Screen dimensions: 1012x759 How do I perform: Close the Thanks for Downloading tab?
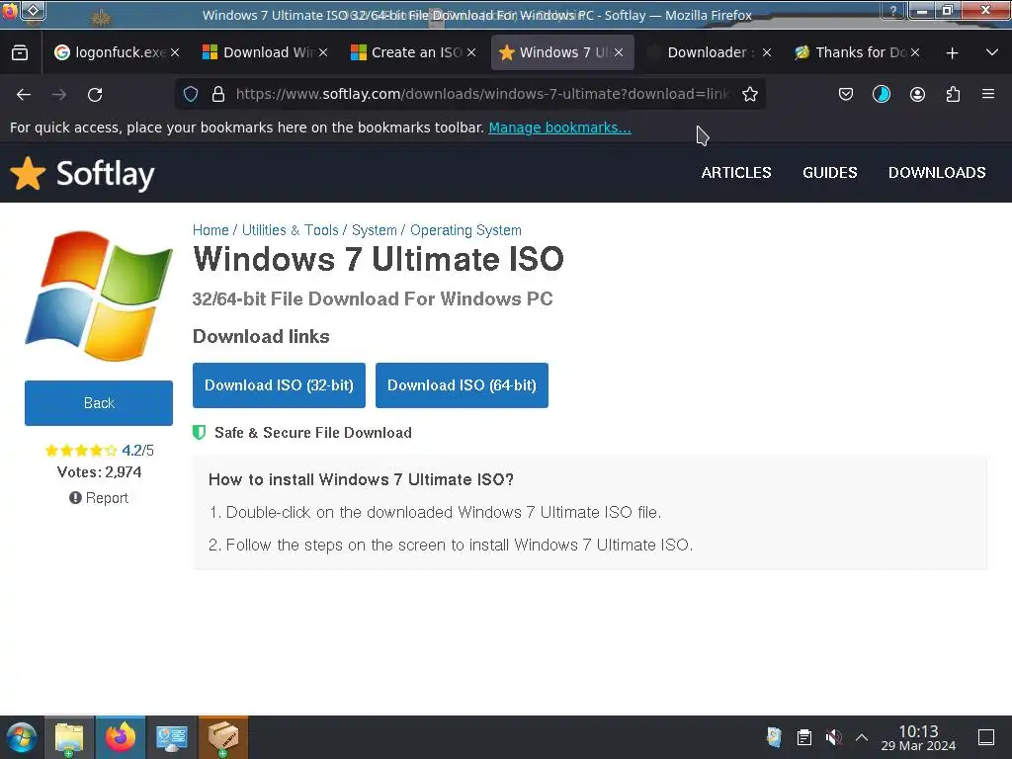914,53
